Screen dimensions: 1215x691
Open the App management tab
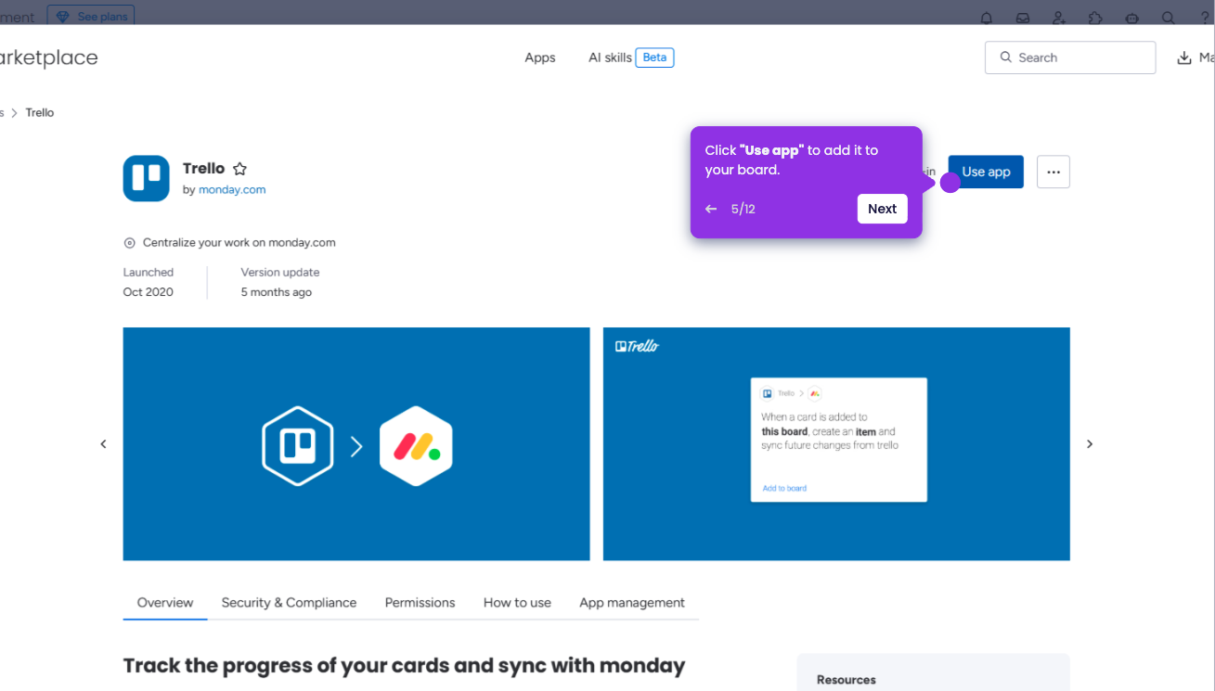click(632, 603)
